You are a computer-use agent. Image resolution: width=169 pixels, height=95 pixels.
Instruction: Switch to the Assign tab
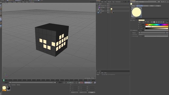tap(158, 6)
